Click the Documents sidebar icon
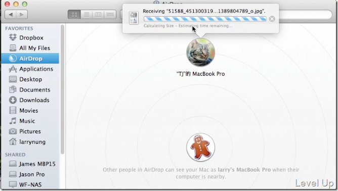 pos(13,89)
